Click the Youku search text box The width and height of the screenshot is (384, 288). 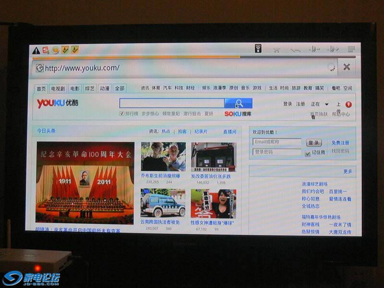click(x=172, y=103)
